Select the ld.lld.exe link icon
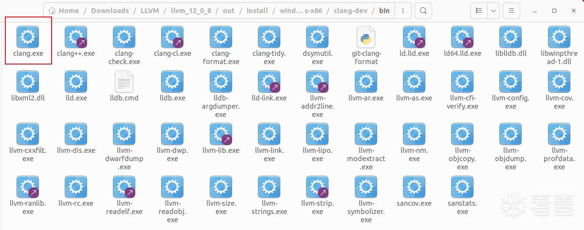 pyautogui.click(x=414, y=37)
